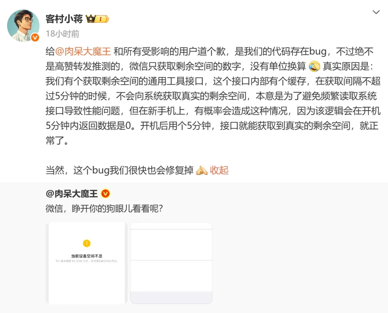Collapse the post with 收起
Viewport: 388px width, 313px height.
pos(219,170)
